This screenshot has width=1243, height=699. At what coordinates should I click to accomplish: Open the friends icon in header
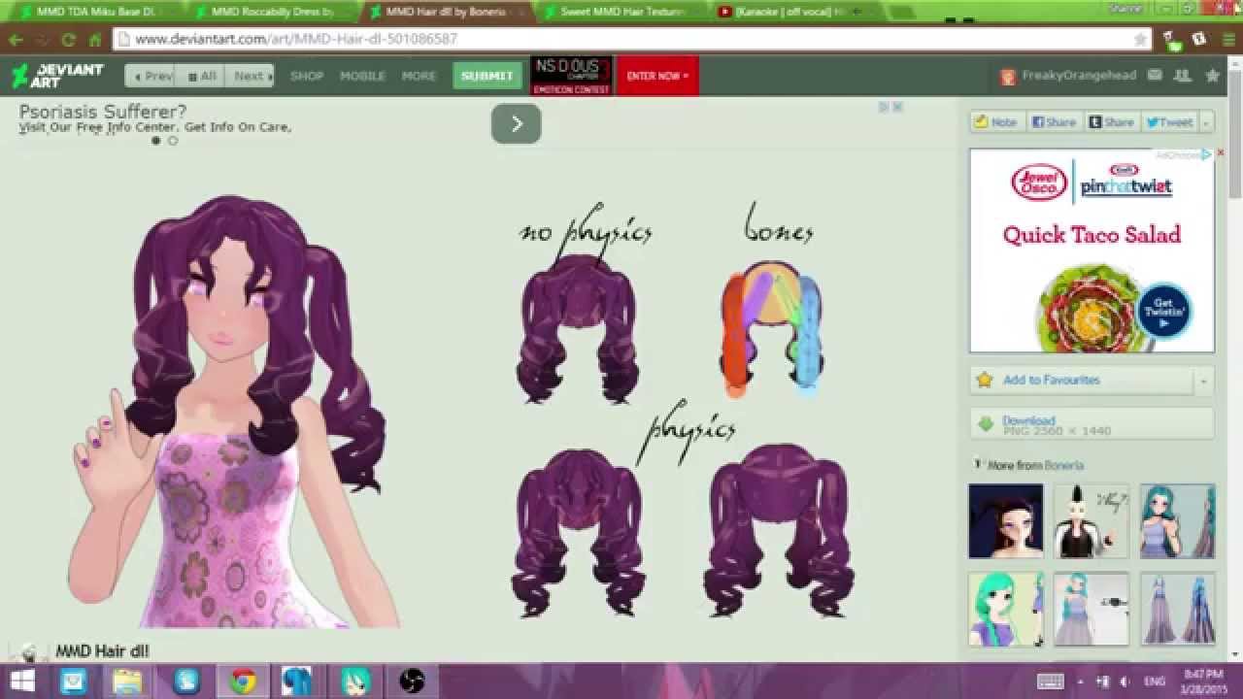[x=1182, y=76]
